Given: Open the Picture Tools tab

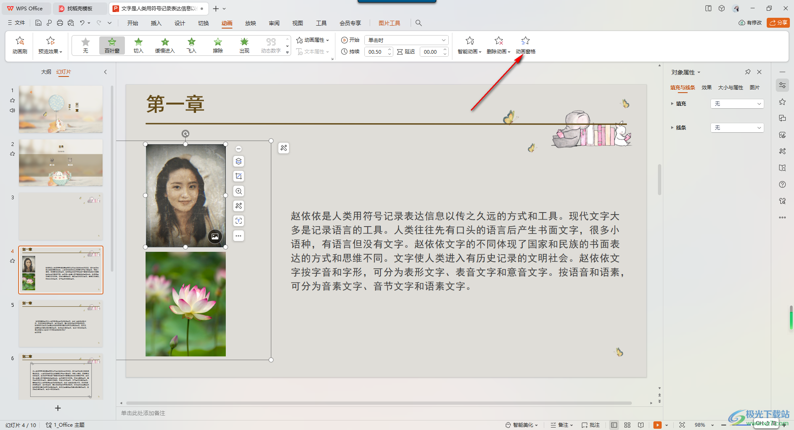Looking at the screenshot, I should (390, 23).
